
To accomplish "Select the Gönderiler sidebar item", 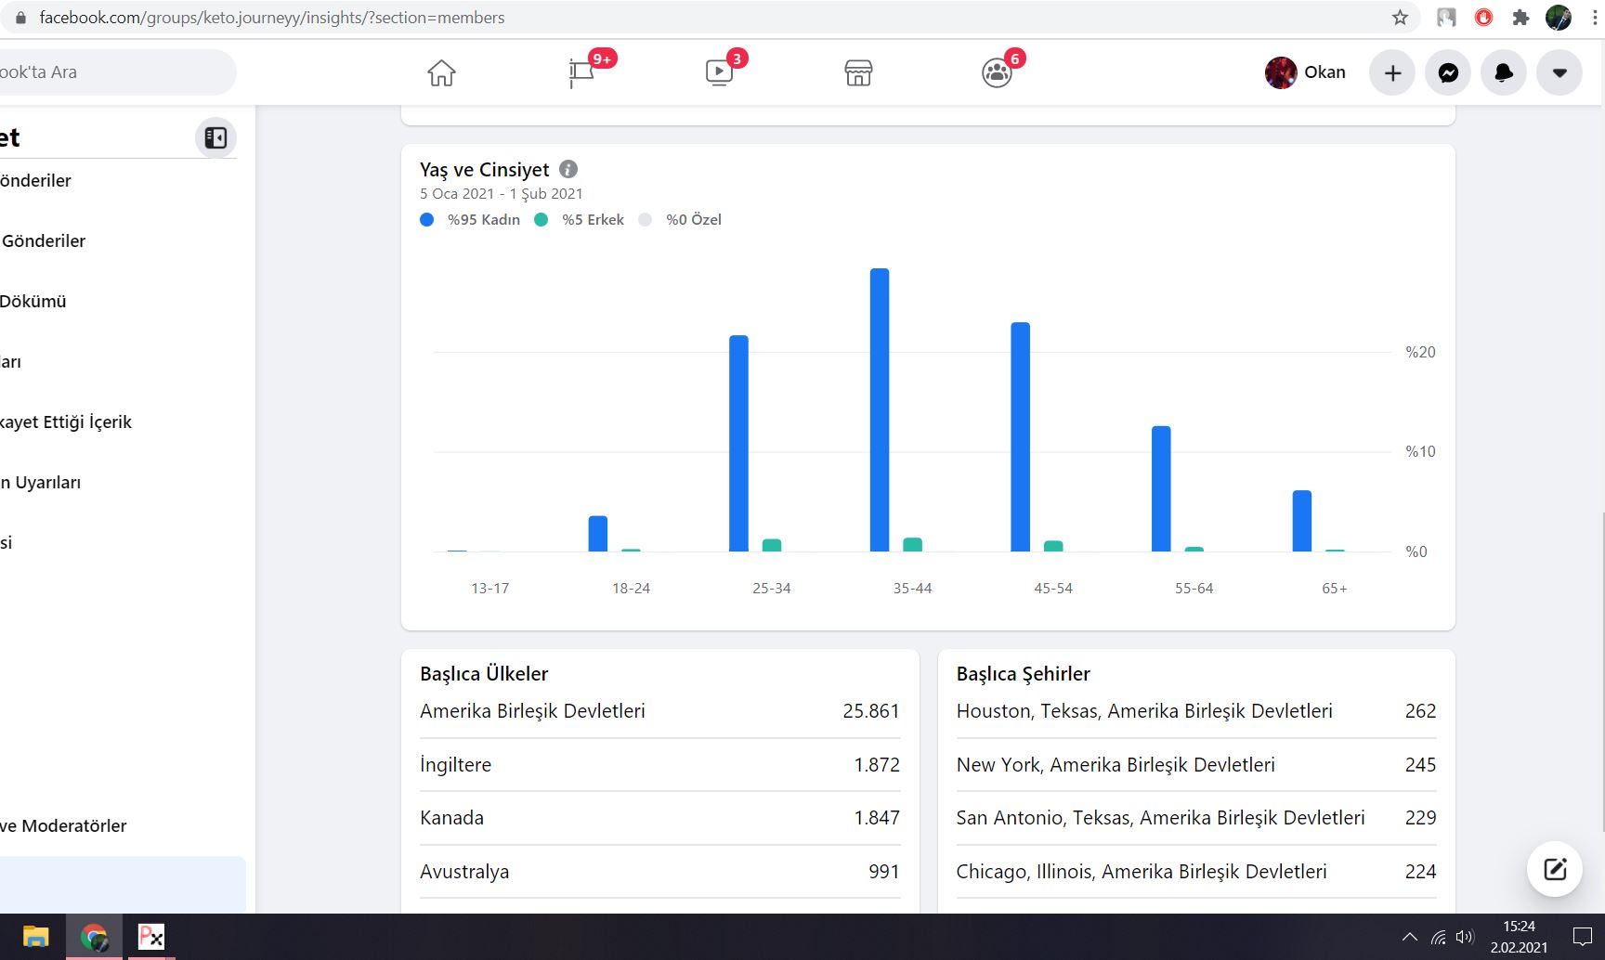I will 43,240.
